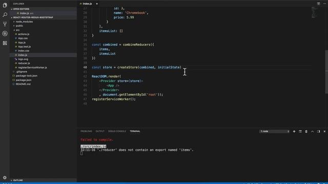This screenshot has width=328, height=184.
Task: Open index.css in the file tree
Action: pos(24,51)
